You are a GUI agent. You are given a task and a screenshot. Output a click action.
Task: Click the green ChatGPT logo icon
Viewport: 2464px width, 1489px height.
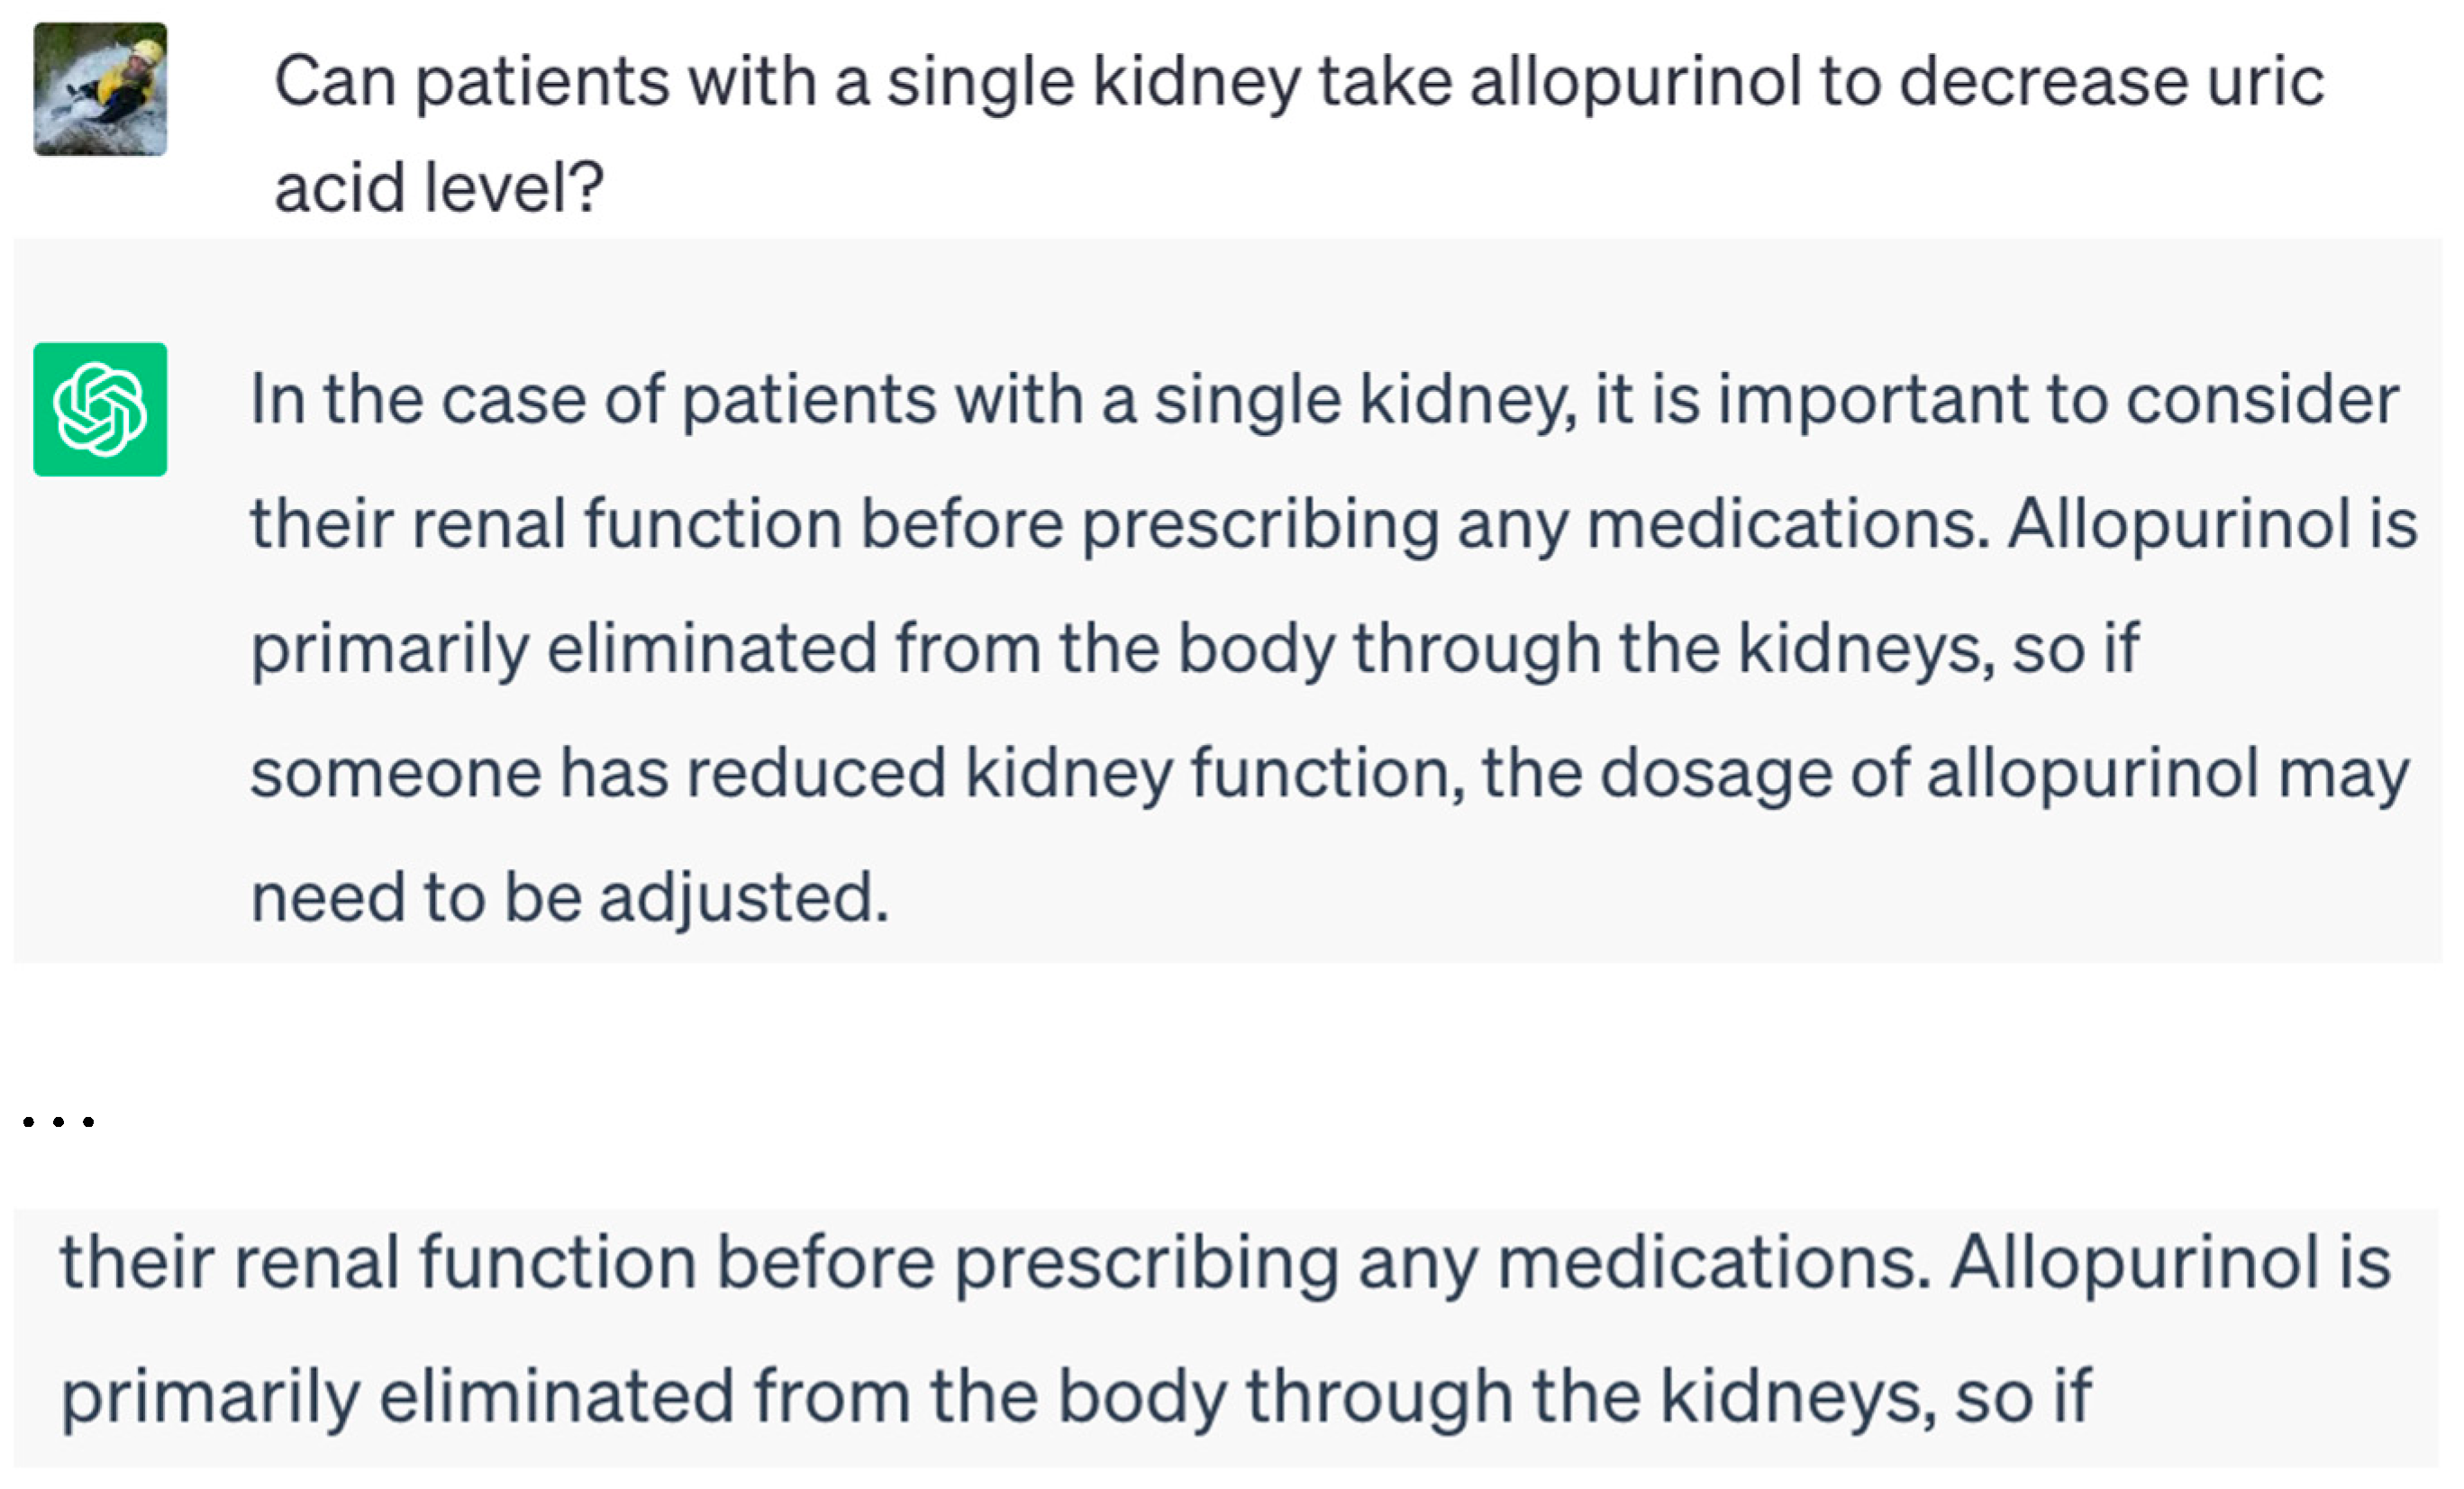click(100, 409)
